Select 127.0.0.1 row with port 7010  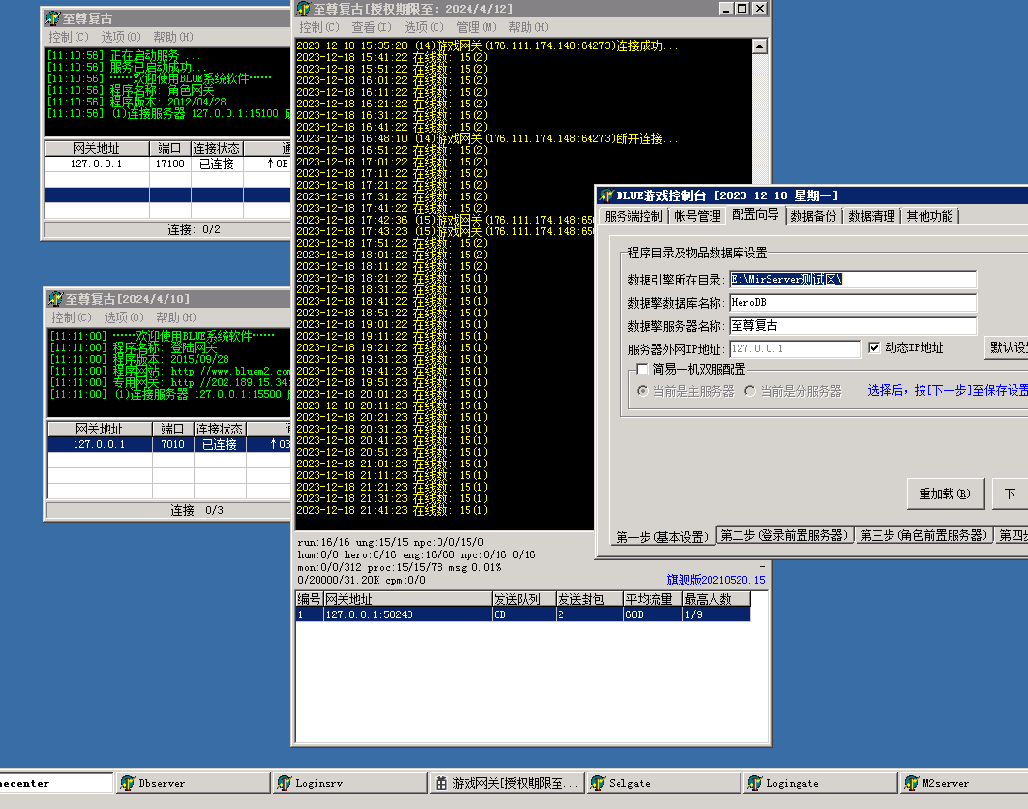169,444
